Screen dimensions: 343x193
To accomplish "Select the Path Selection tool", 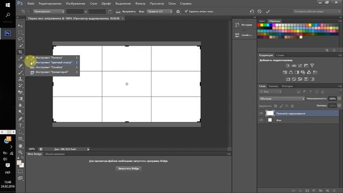I will 20,132.
